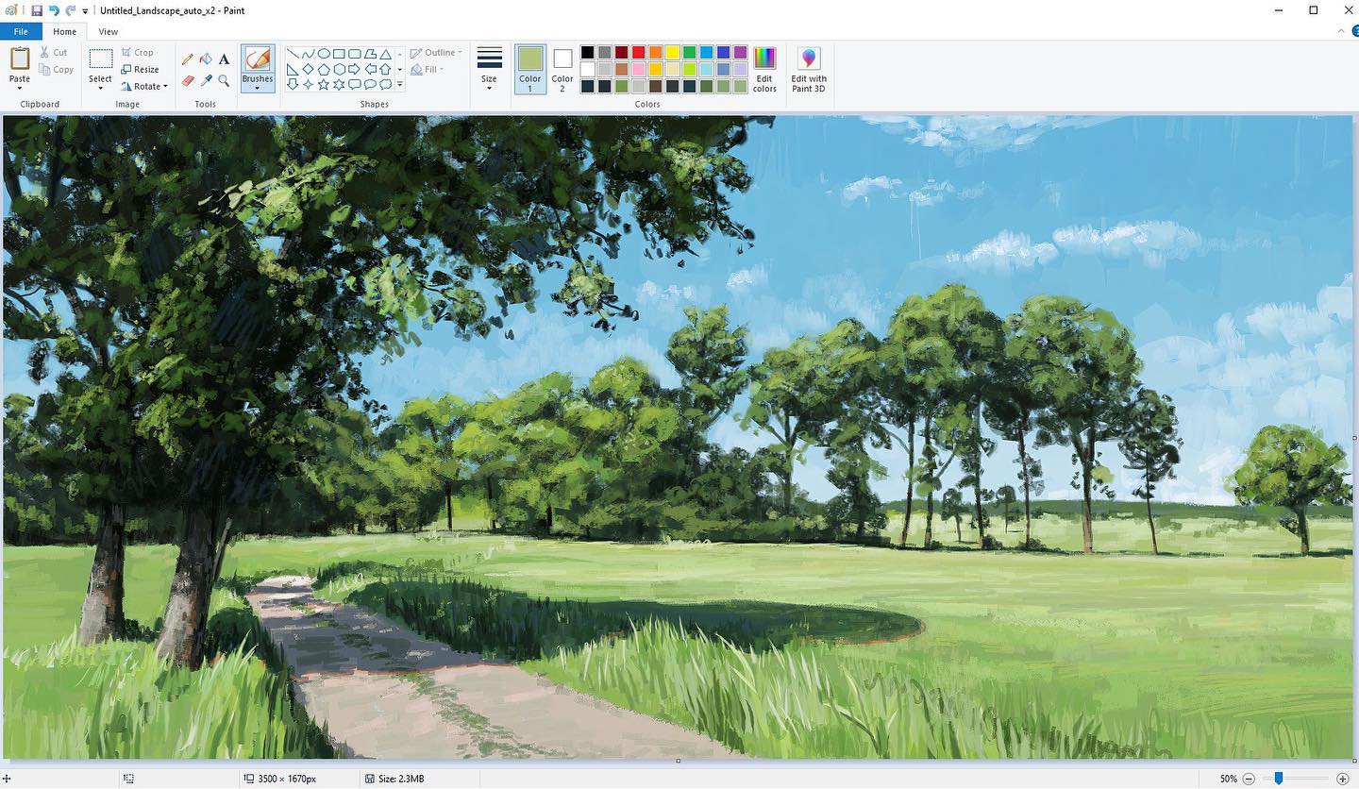The width and height of the screenshot is (1359, 789).
Task: Pick the yellow color swatch
Action: pos(673,52)
